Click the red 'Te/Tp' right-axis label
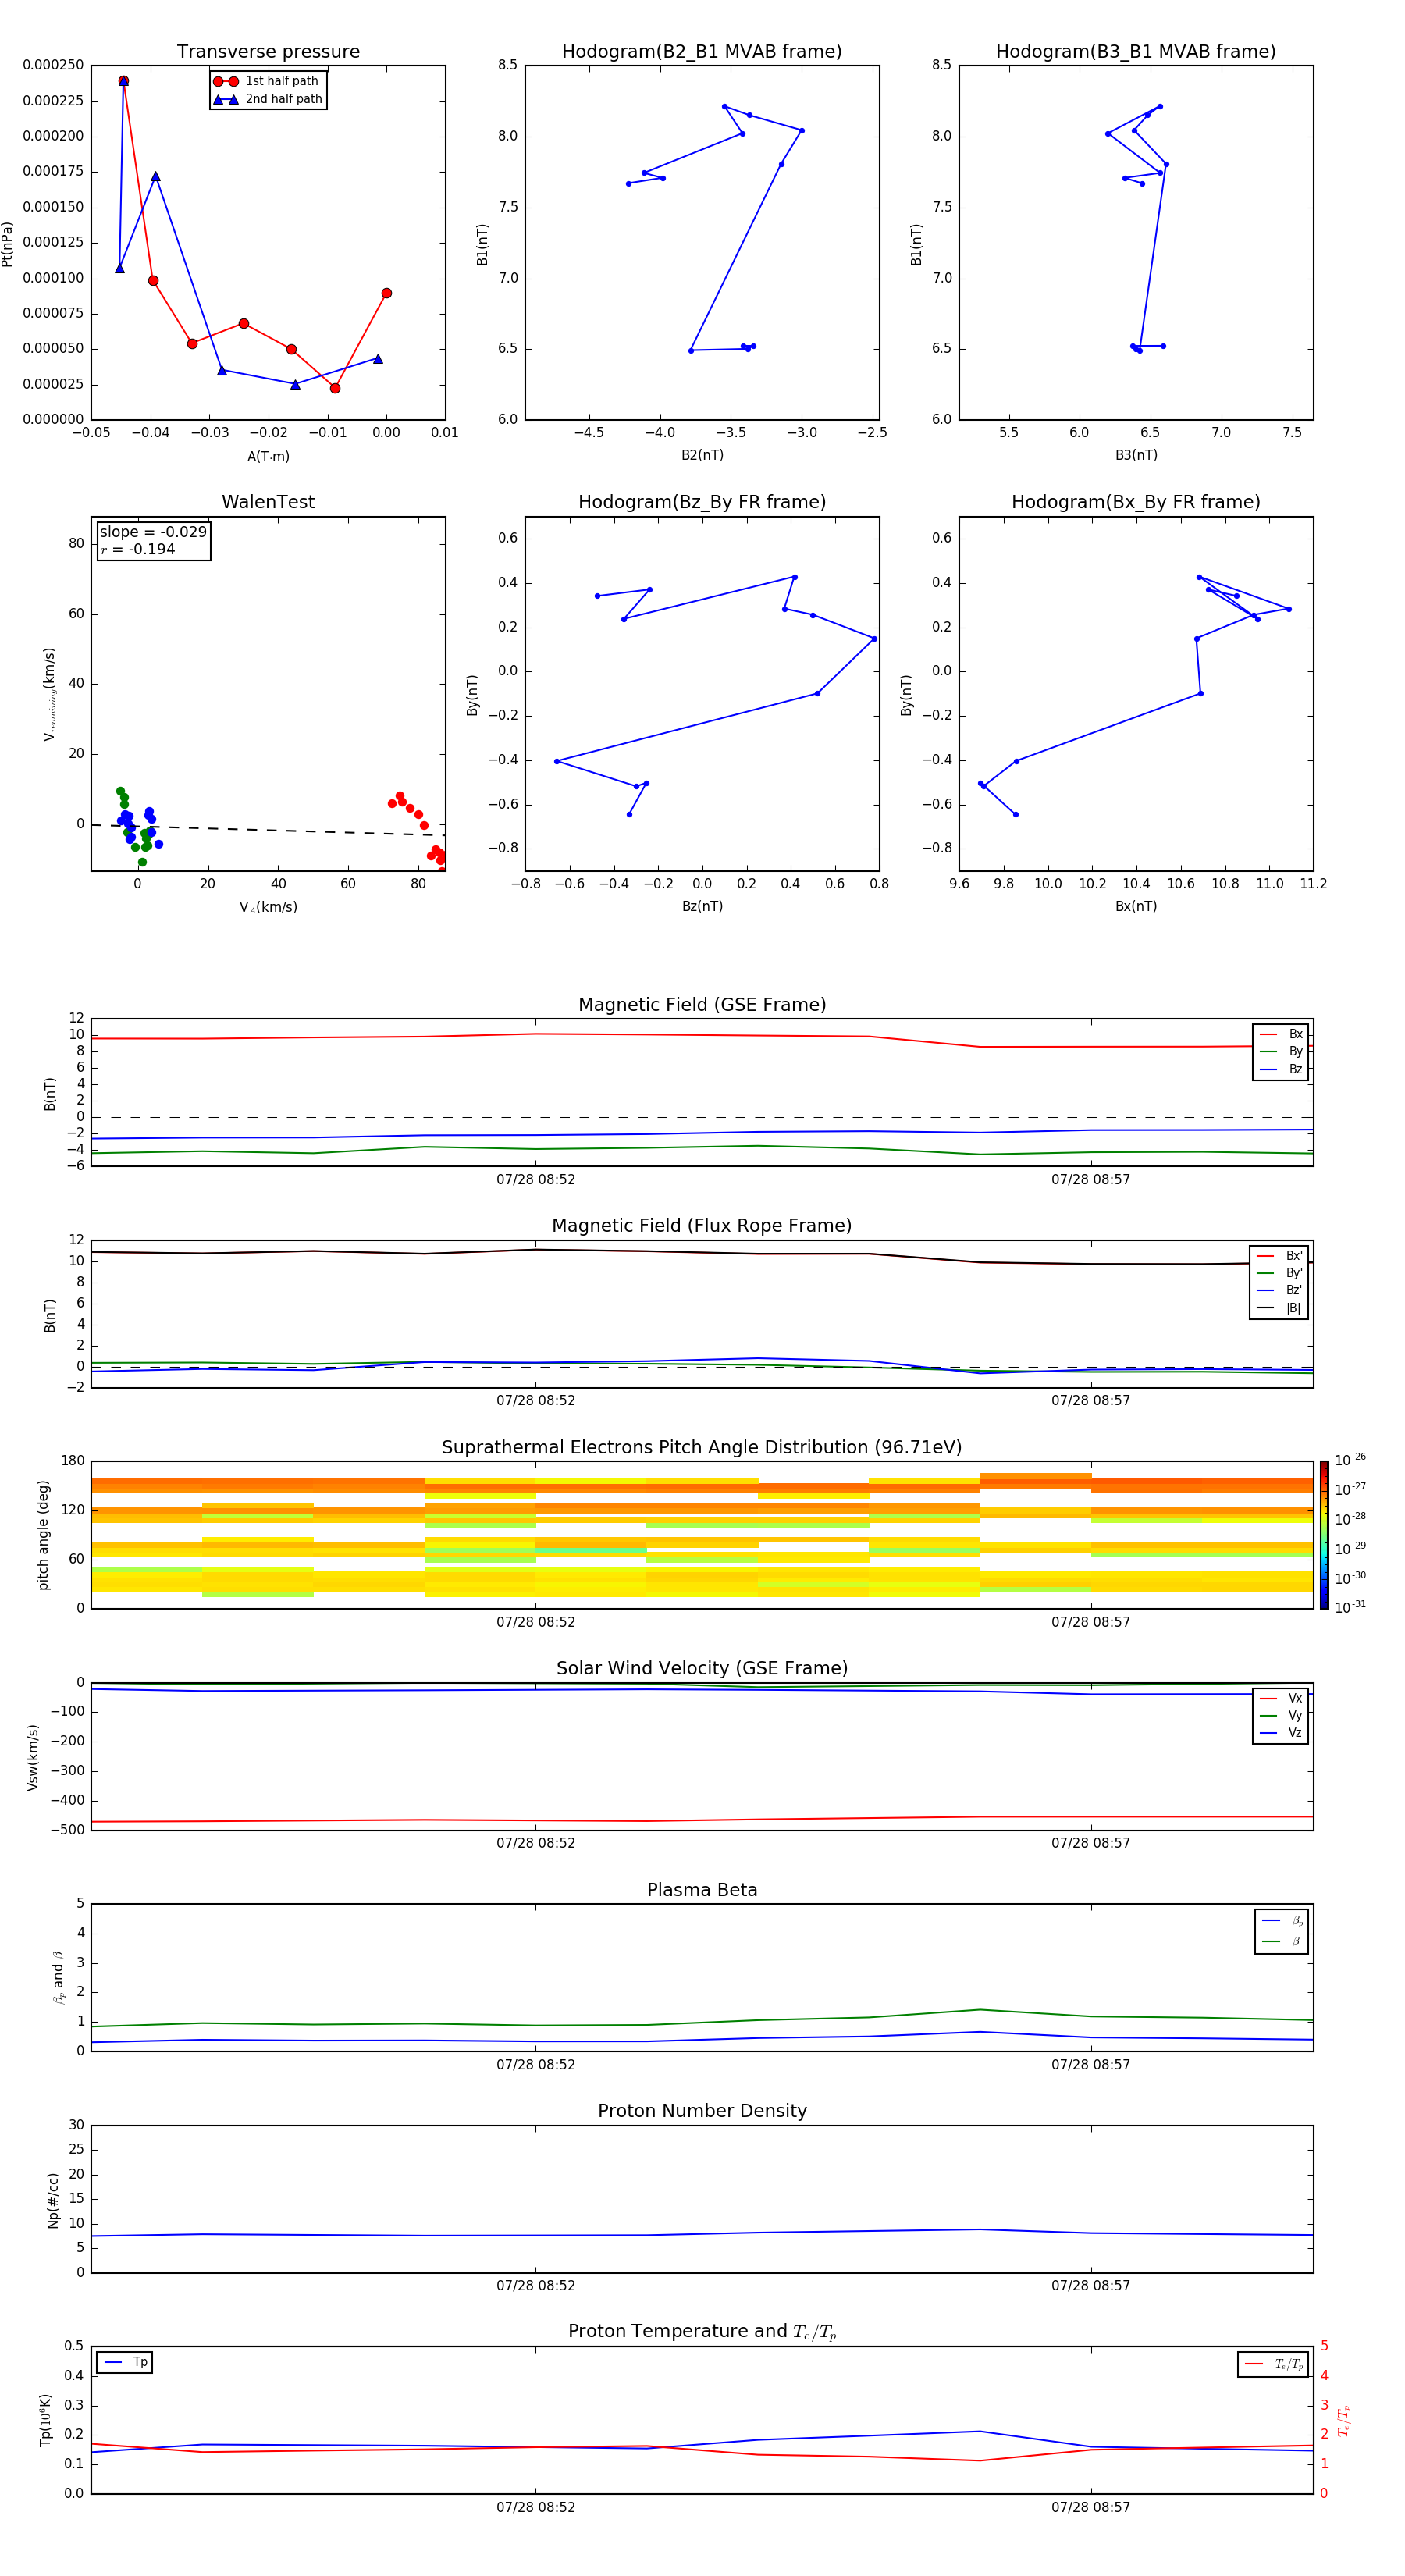1405x2576 pixels. tap(1344, 2420)
